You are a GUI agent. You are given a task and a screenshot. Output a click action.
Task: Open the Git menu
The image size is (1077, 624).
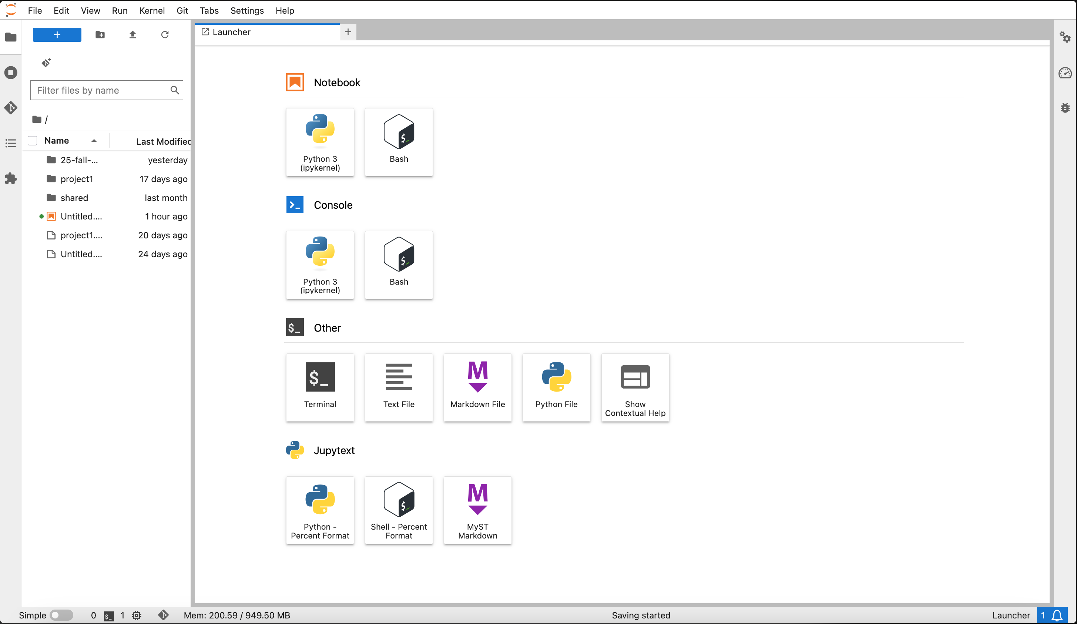pyautogui.click(x=182, y=10)
